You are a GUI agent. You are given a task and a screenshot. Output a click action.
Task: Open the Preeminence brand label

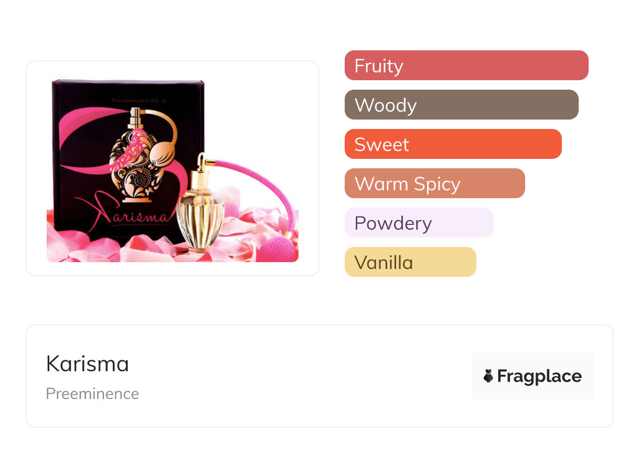pyautogui.click(x=92, y=394)
